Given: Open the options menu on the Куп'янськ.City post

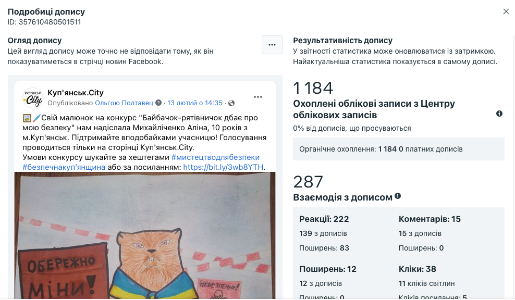Looking at the screenshot, I should pos(258,97).
